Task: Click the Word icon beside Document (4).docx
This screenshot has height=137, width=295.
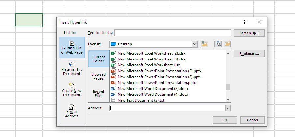Action: 113,94
